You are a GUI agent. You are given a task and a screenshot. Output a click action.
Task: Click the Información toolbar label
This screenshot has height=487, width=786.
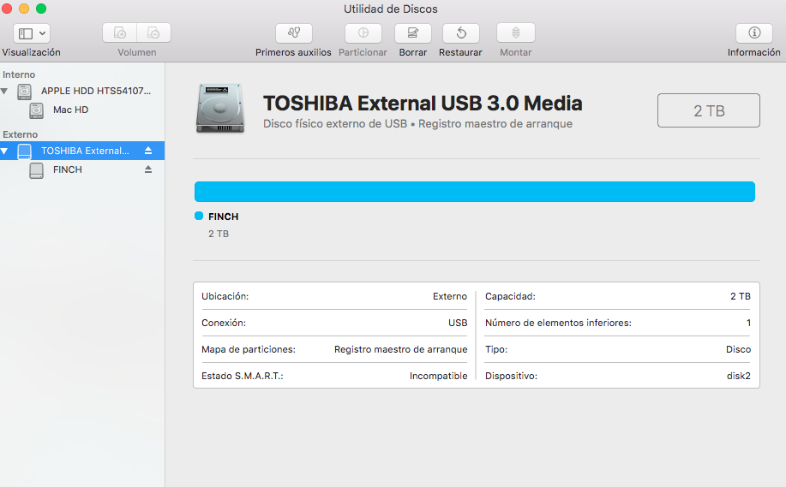tap(754, 52)
